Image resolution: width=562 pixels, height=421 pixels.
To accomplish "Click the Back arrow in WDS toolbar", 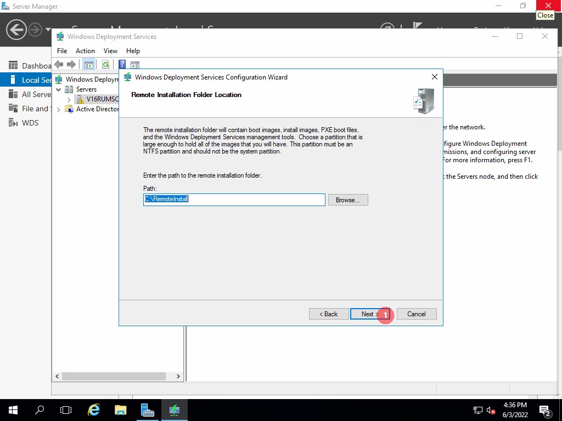I will (x=59, y=64).
